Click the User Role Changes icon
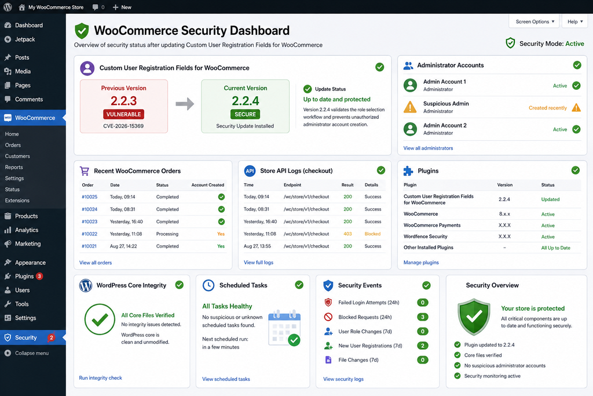 (x=328, y=331)
